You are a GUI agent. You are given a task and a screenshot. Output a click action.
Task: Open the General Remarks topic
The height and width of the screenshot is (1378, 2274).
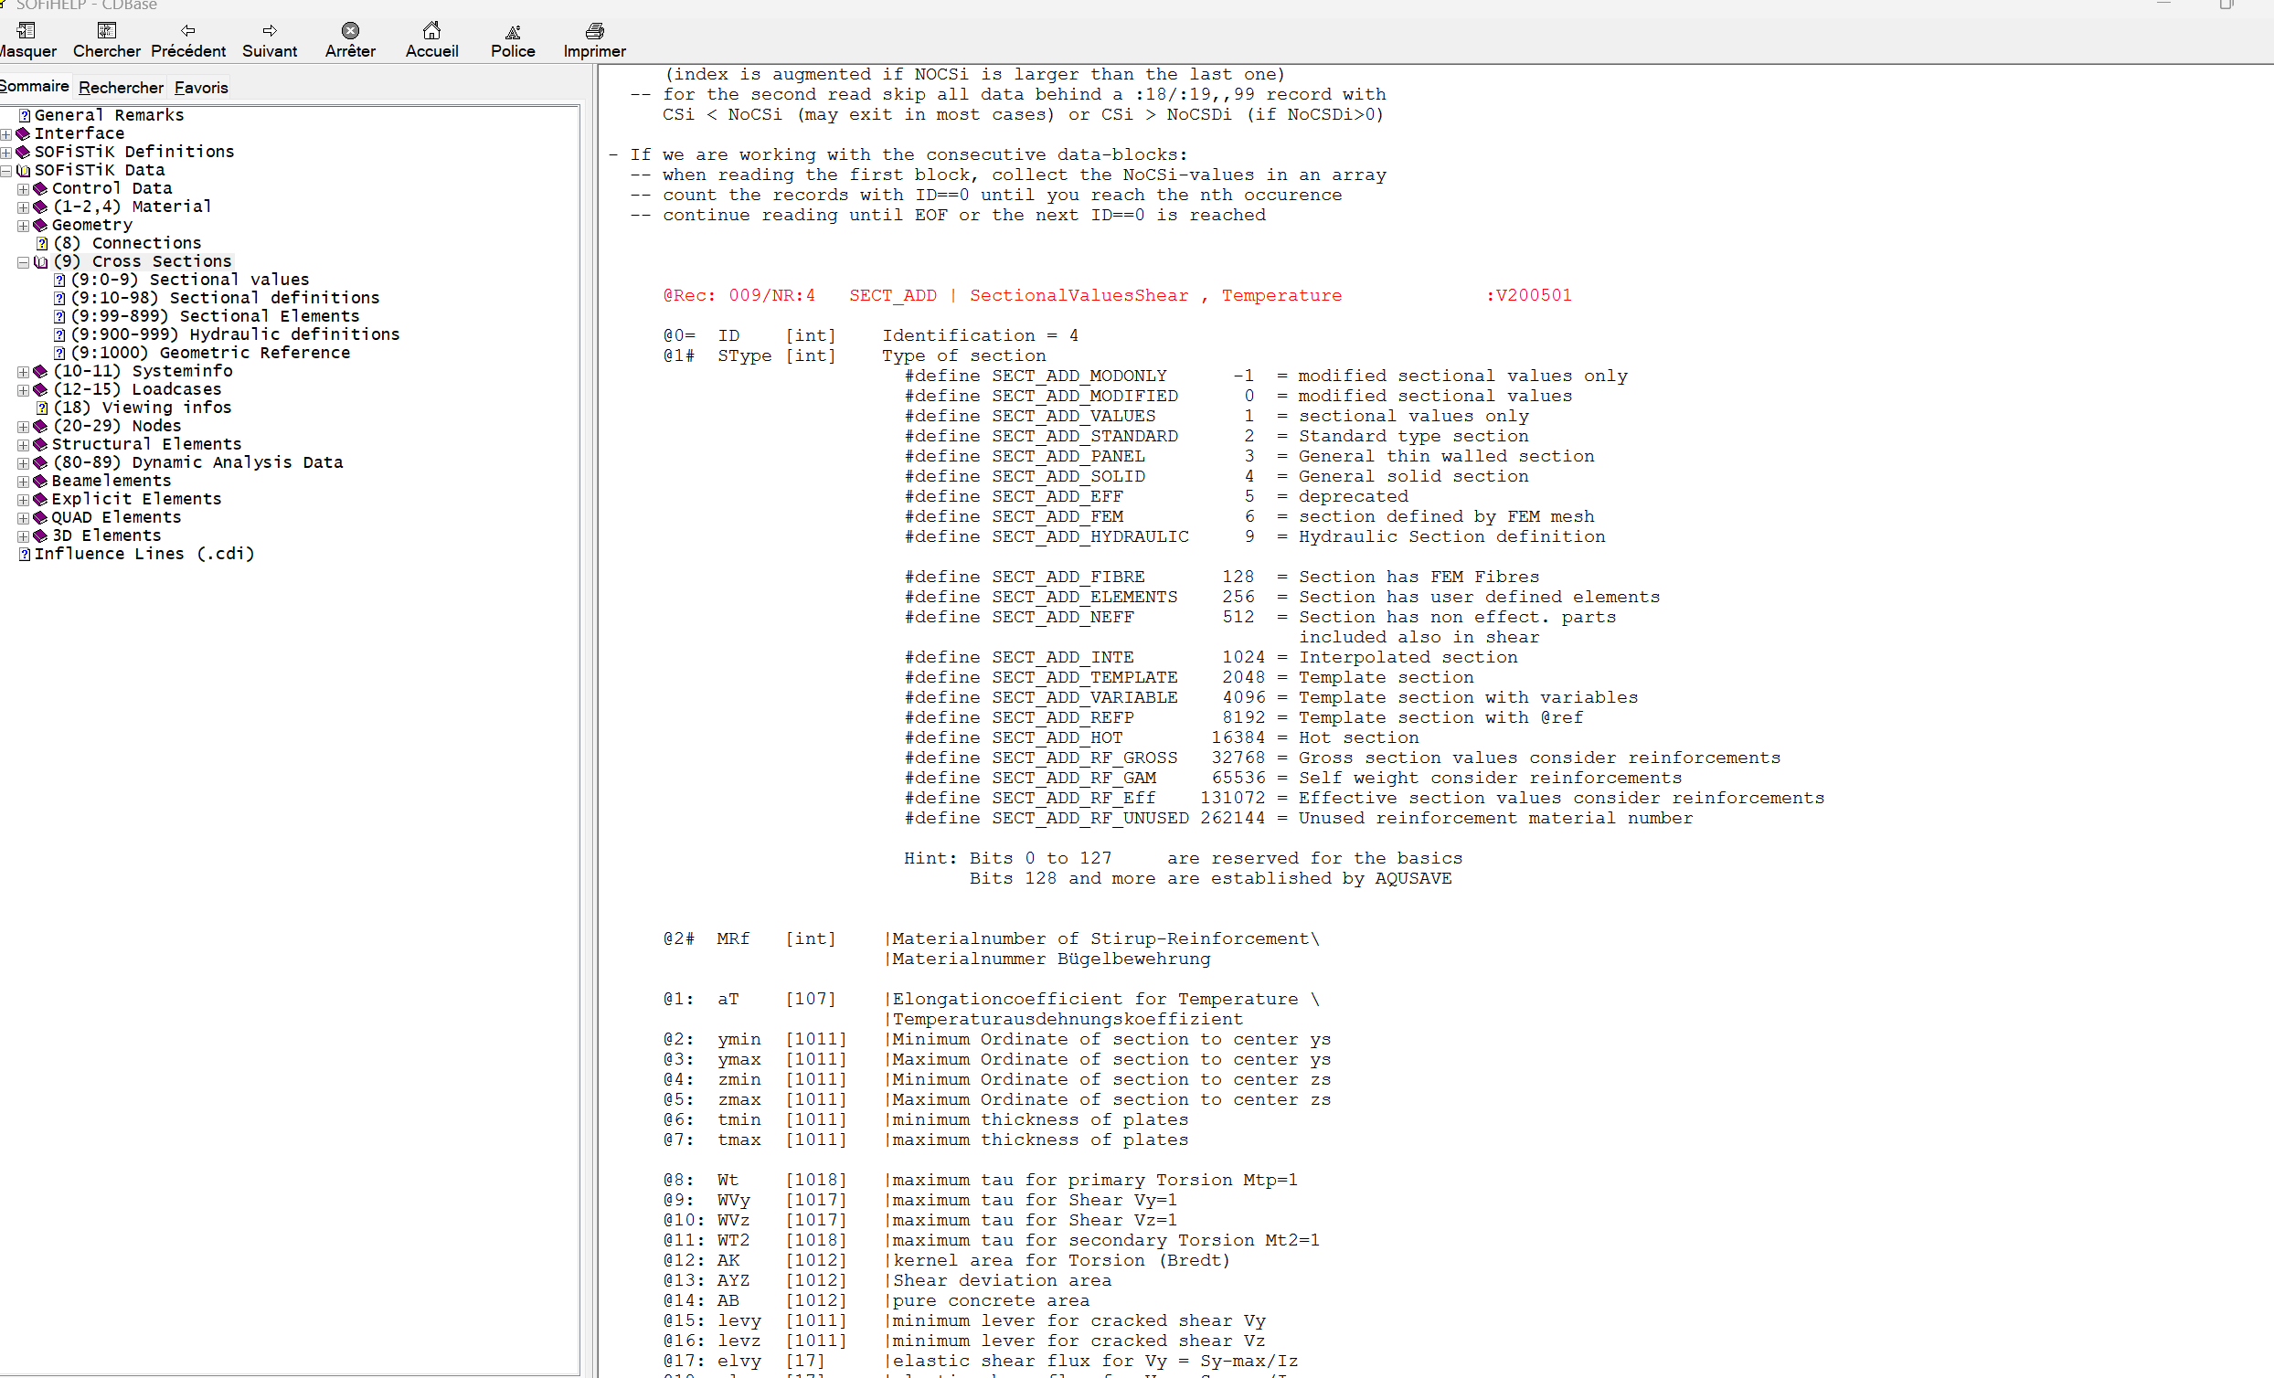[109, 115]
